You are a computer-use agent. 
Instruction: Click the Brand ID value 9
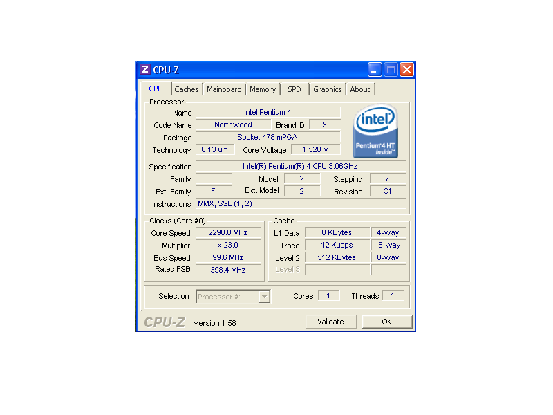(x=324, y=124)
